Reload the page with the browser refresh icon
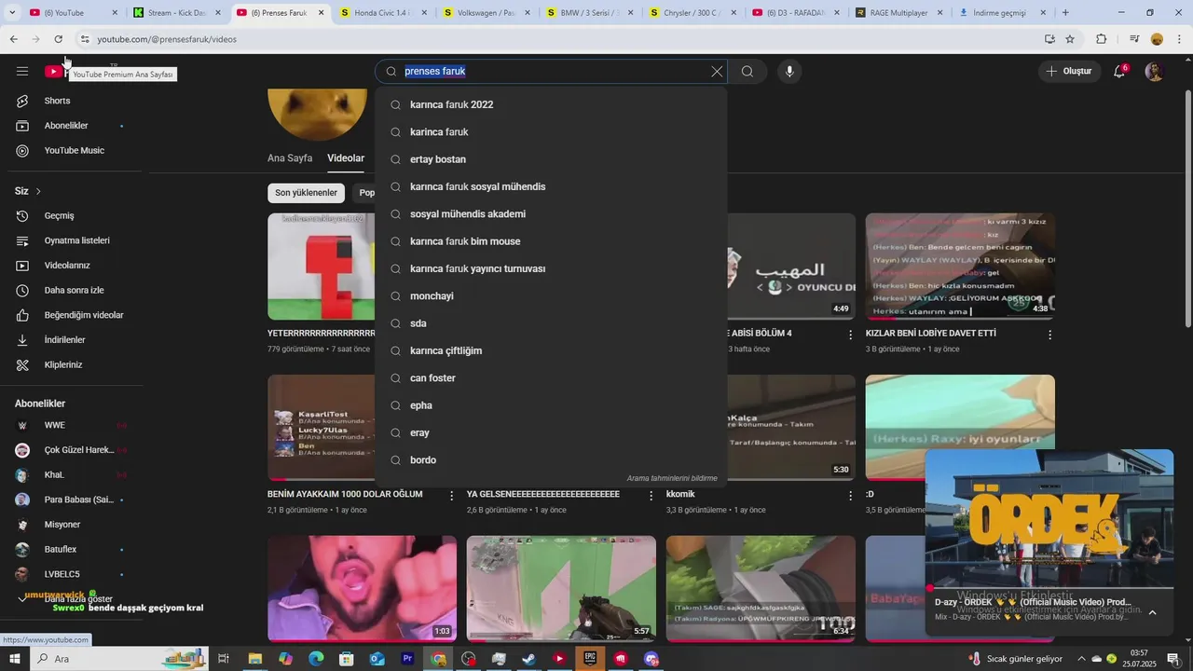 (x=58, y=39)
